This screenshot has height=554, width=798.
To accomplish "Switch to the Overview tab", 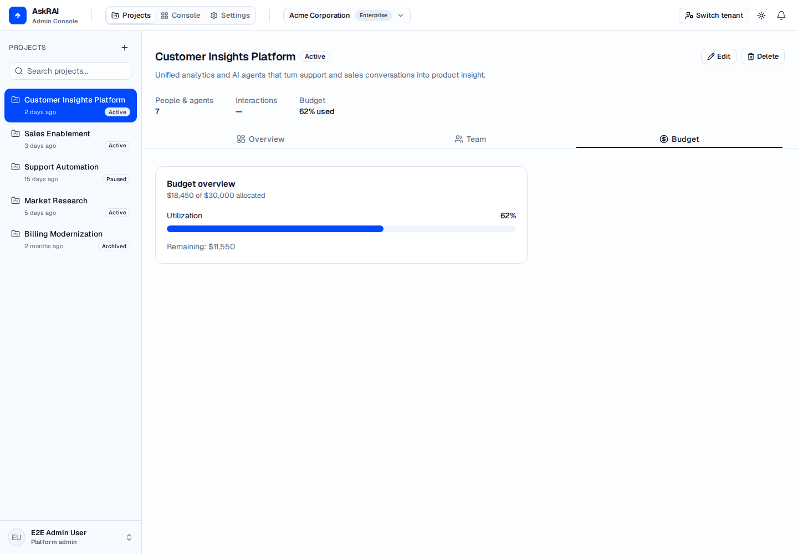I will pos(260,139).
